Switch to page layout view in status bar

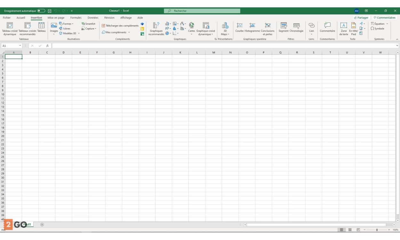tap(350, 230)
